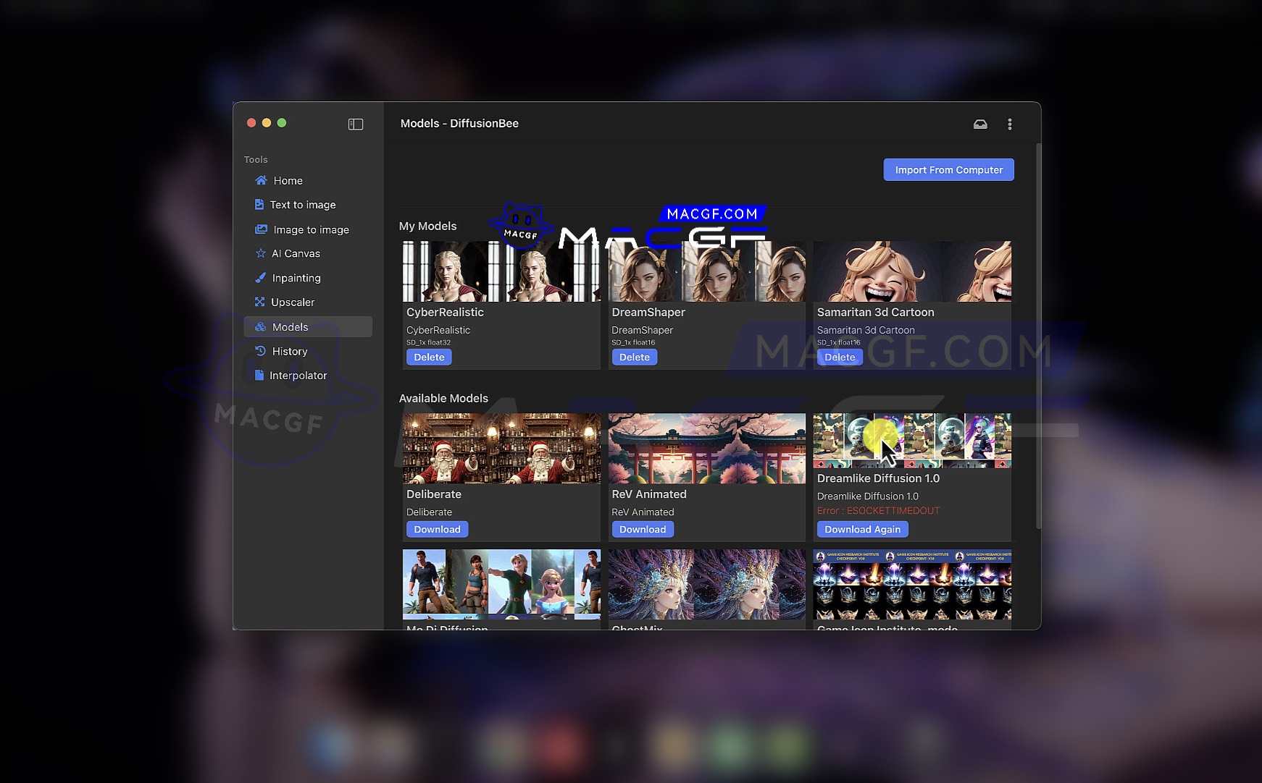
Task: Click the Samaritan 3d Cartoon thumbnail
Action: coord(911,271)
